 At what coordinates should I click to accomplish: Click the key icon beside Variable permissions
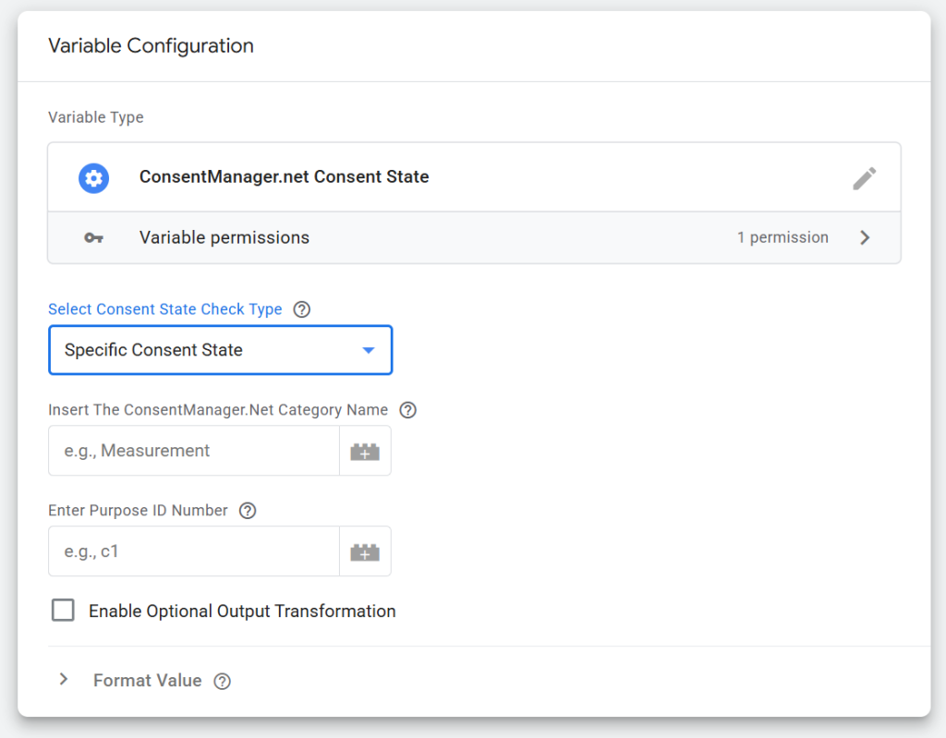[x=93, y=237]
